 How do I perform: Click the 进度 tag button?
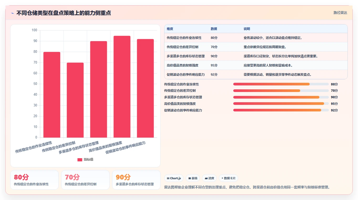209,178
